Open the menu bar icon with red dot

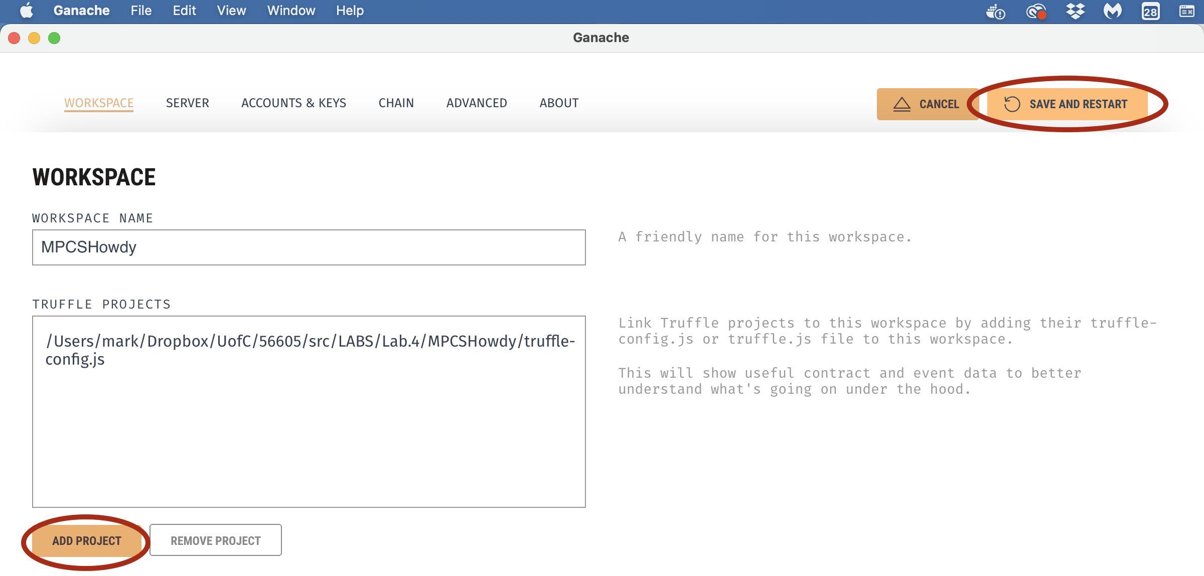(x=1035, y=11)
